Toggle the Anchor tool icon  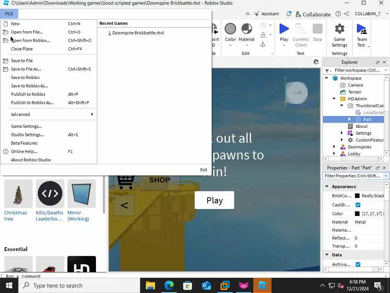coord(263,45)
